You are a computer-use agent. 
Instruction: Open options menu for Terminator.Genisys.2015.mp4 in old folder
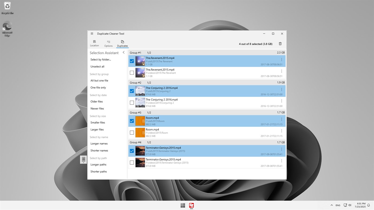[x=281, y=149]
